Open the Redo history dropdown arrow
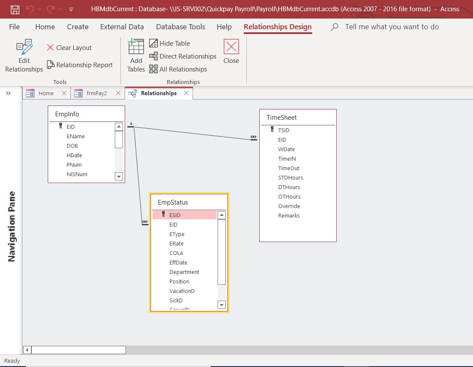The width and height of the screenshot is (473, 367). [60, 9]
